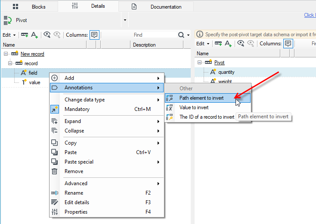Show hidden elements in right toolbar
This screenshot has width=316, height=224.
(241, 44)
